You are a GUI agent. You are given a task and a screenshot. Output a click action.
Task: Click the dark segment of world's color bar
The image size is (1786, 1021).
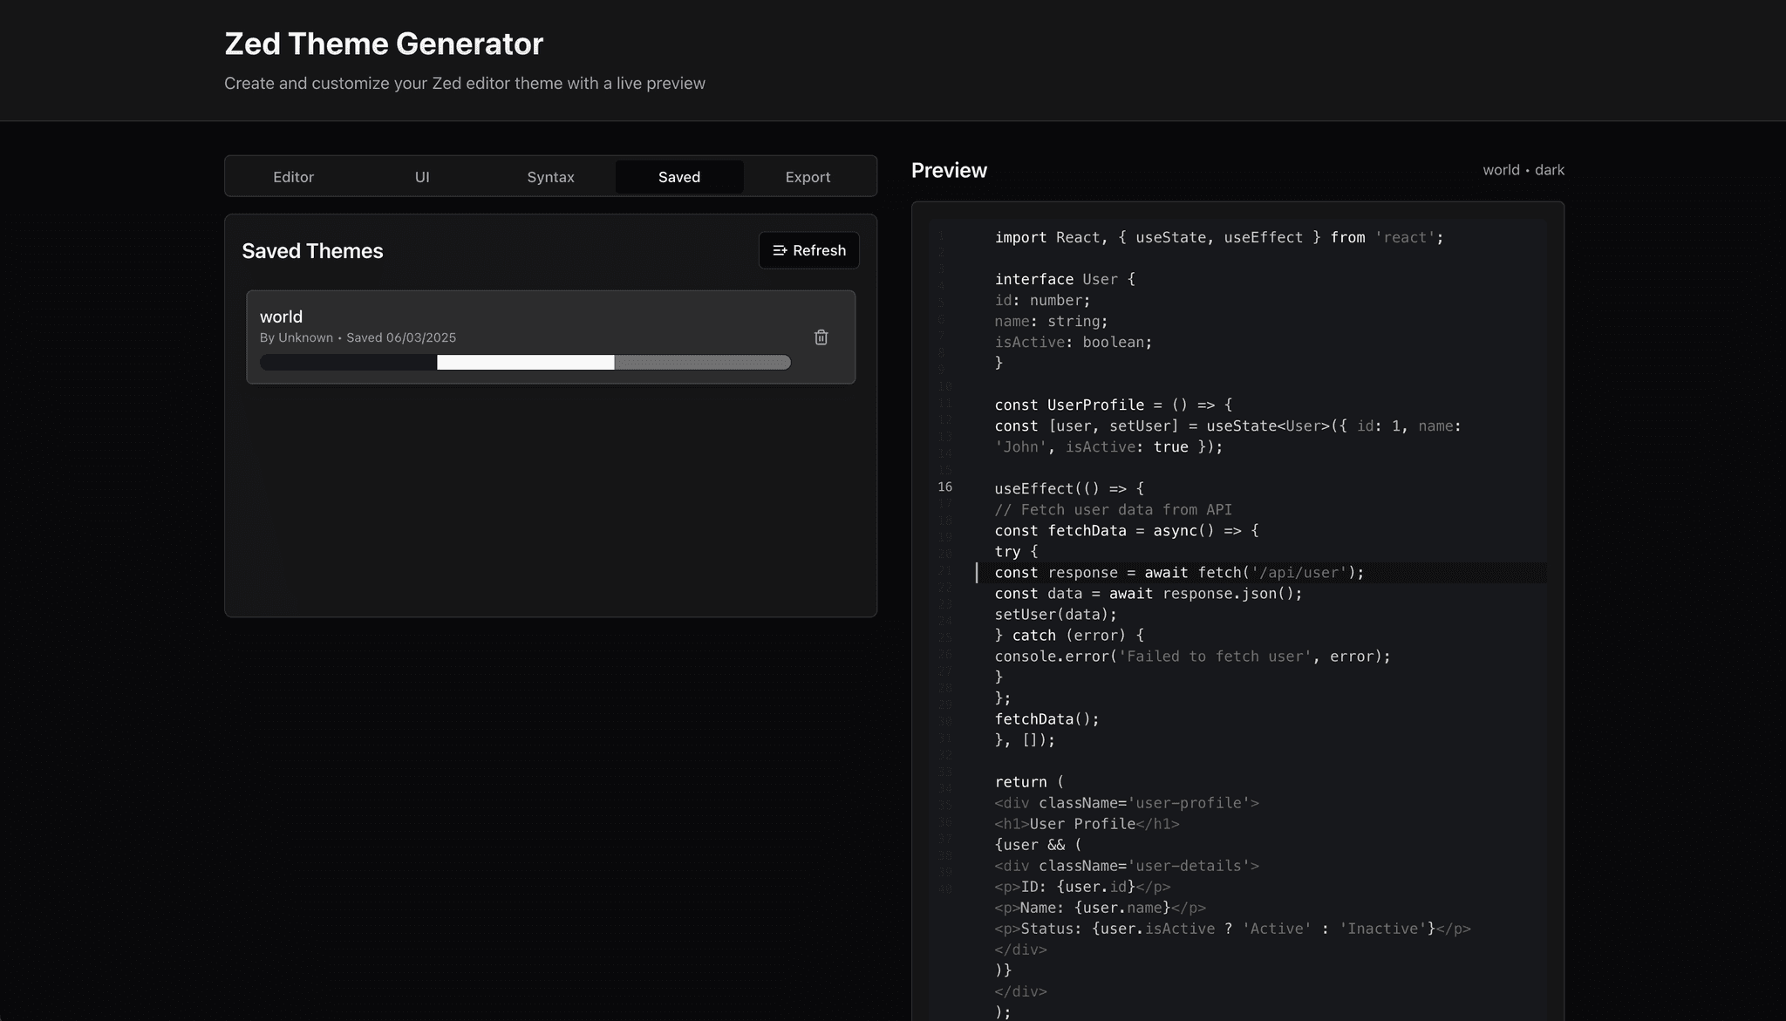pos(349,363)
